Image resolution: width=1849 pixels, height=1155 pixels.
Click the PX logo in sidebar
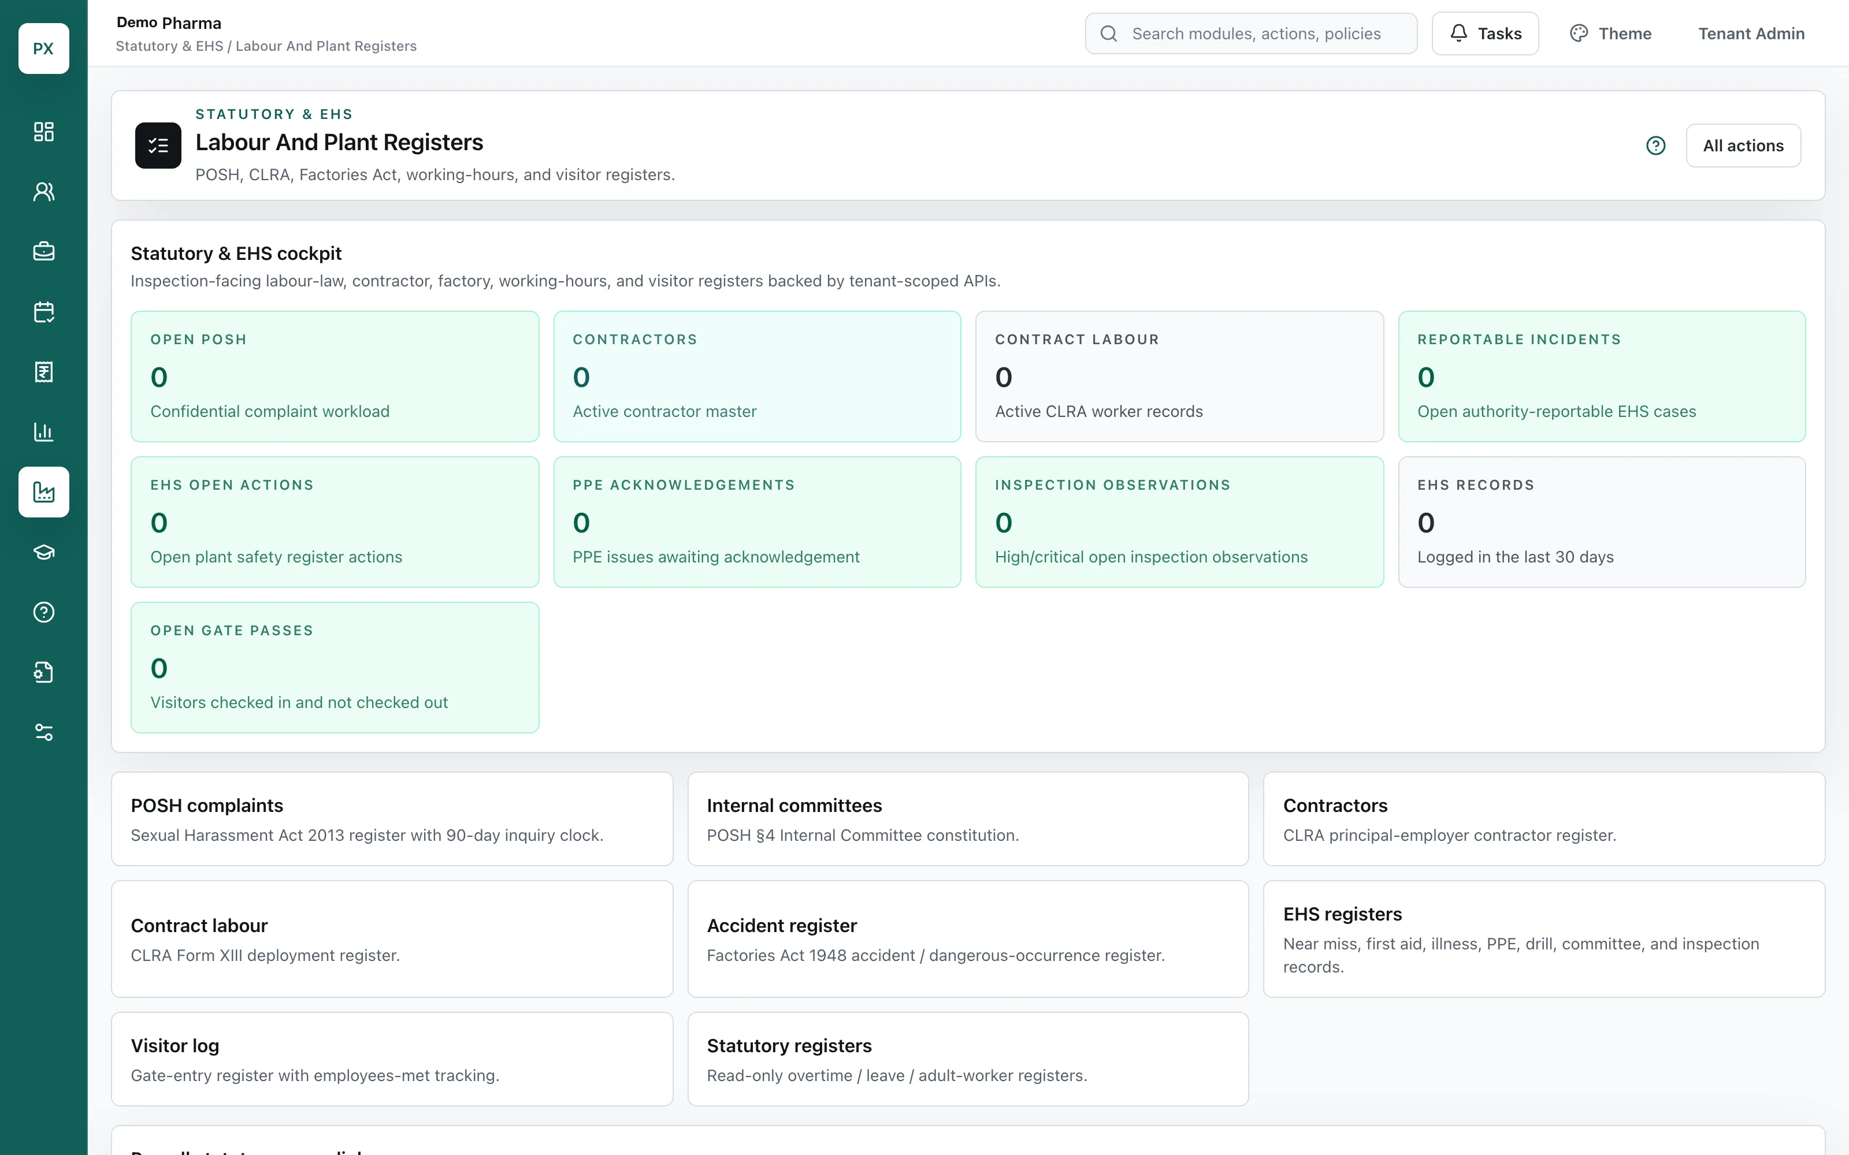click(43, 48)
